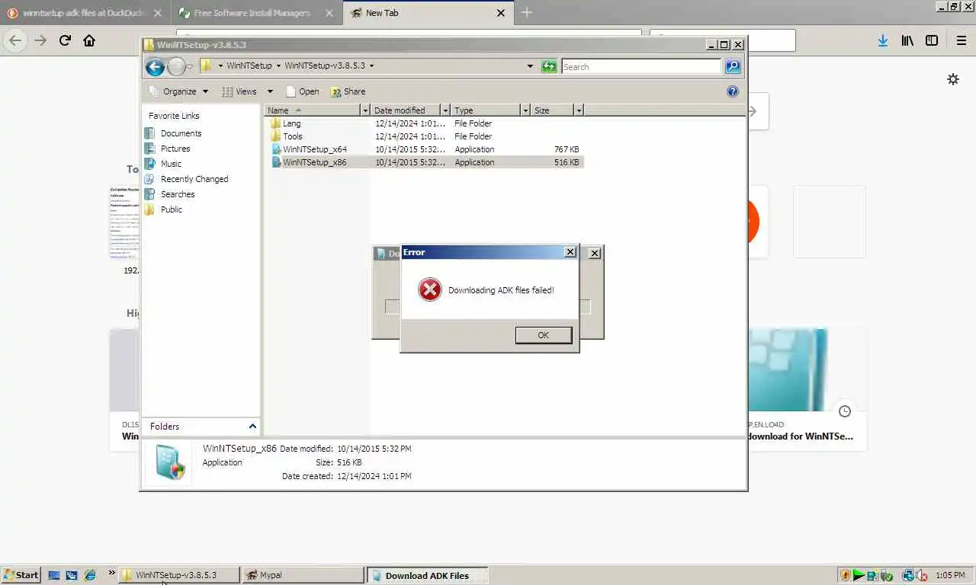Reload the browser page
976x585 pixels.
pyautogui.click(x=65, y=40)
